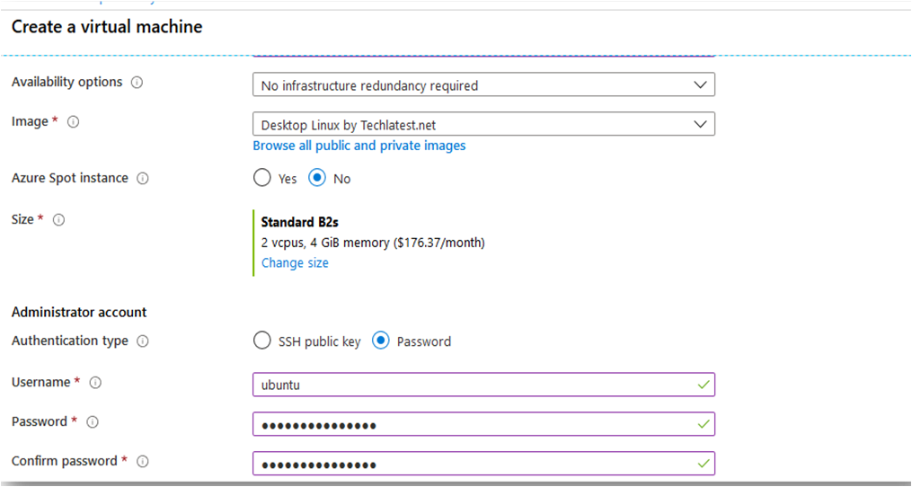Open info tooltip for Availability options
The image size is (912, 487).
point(137,83)
